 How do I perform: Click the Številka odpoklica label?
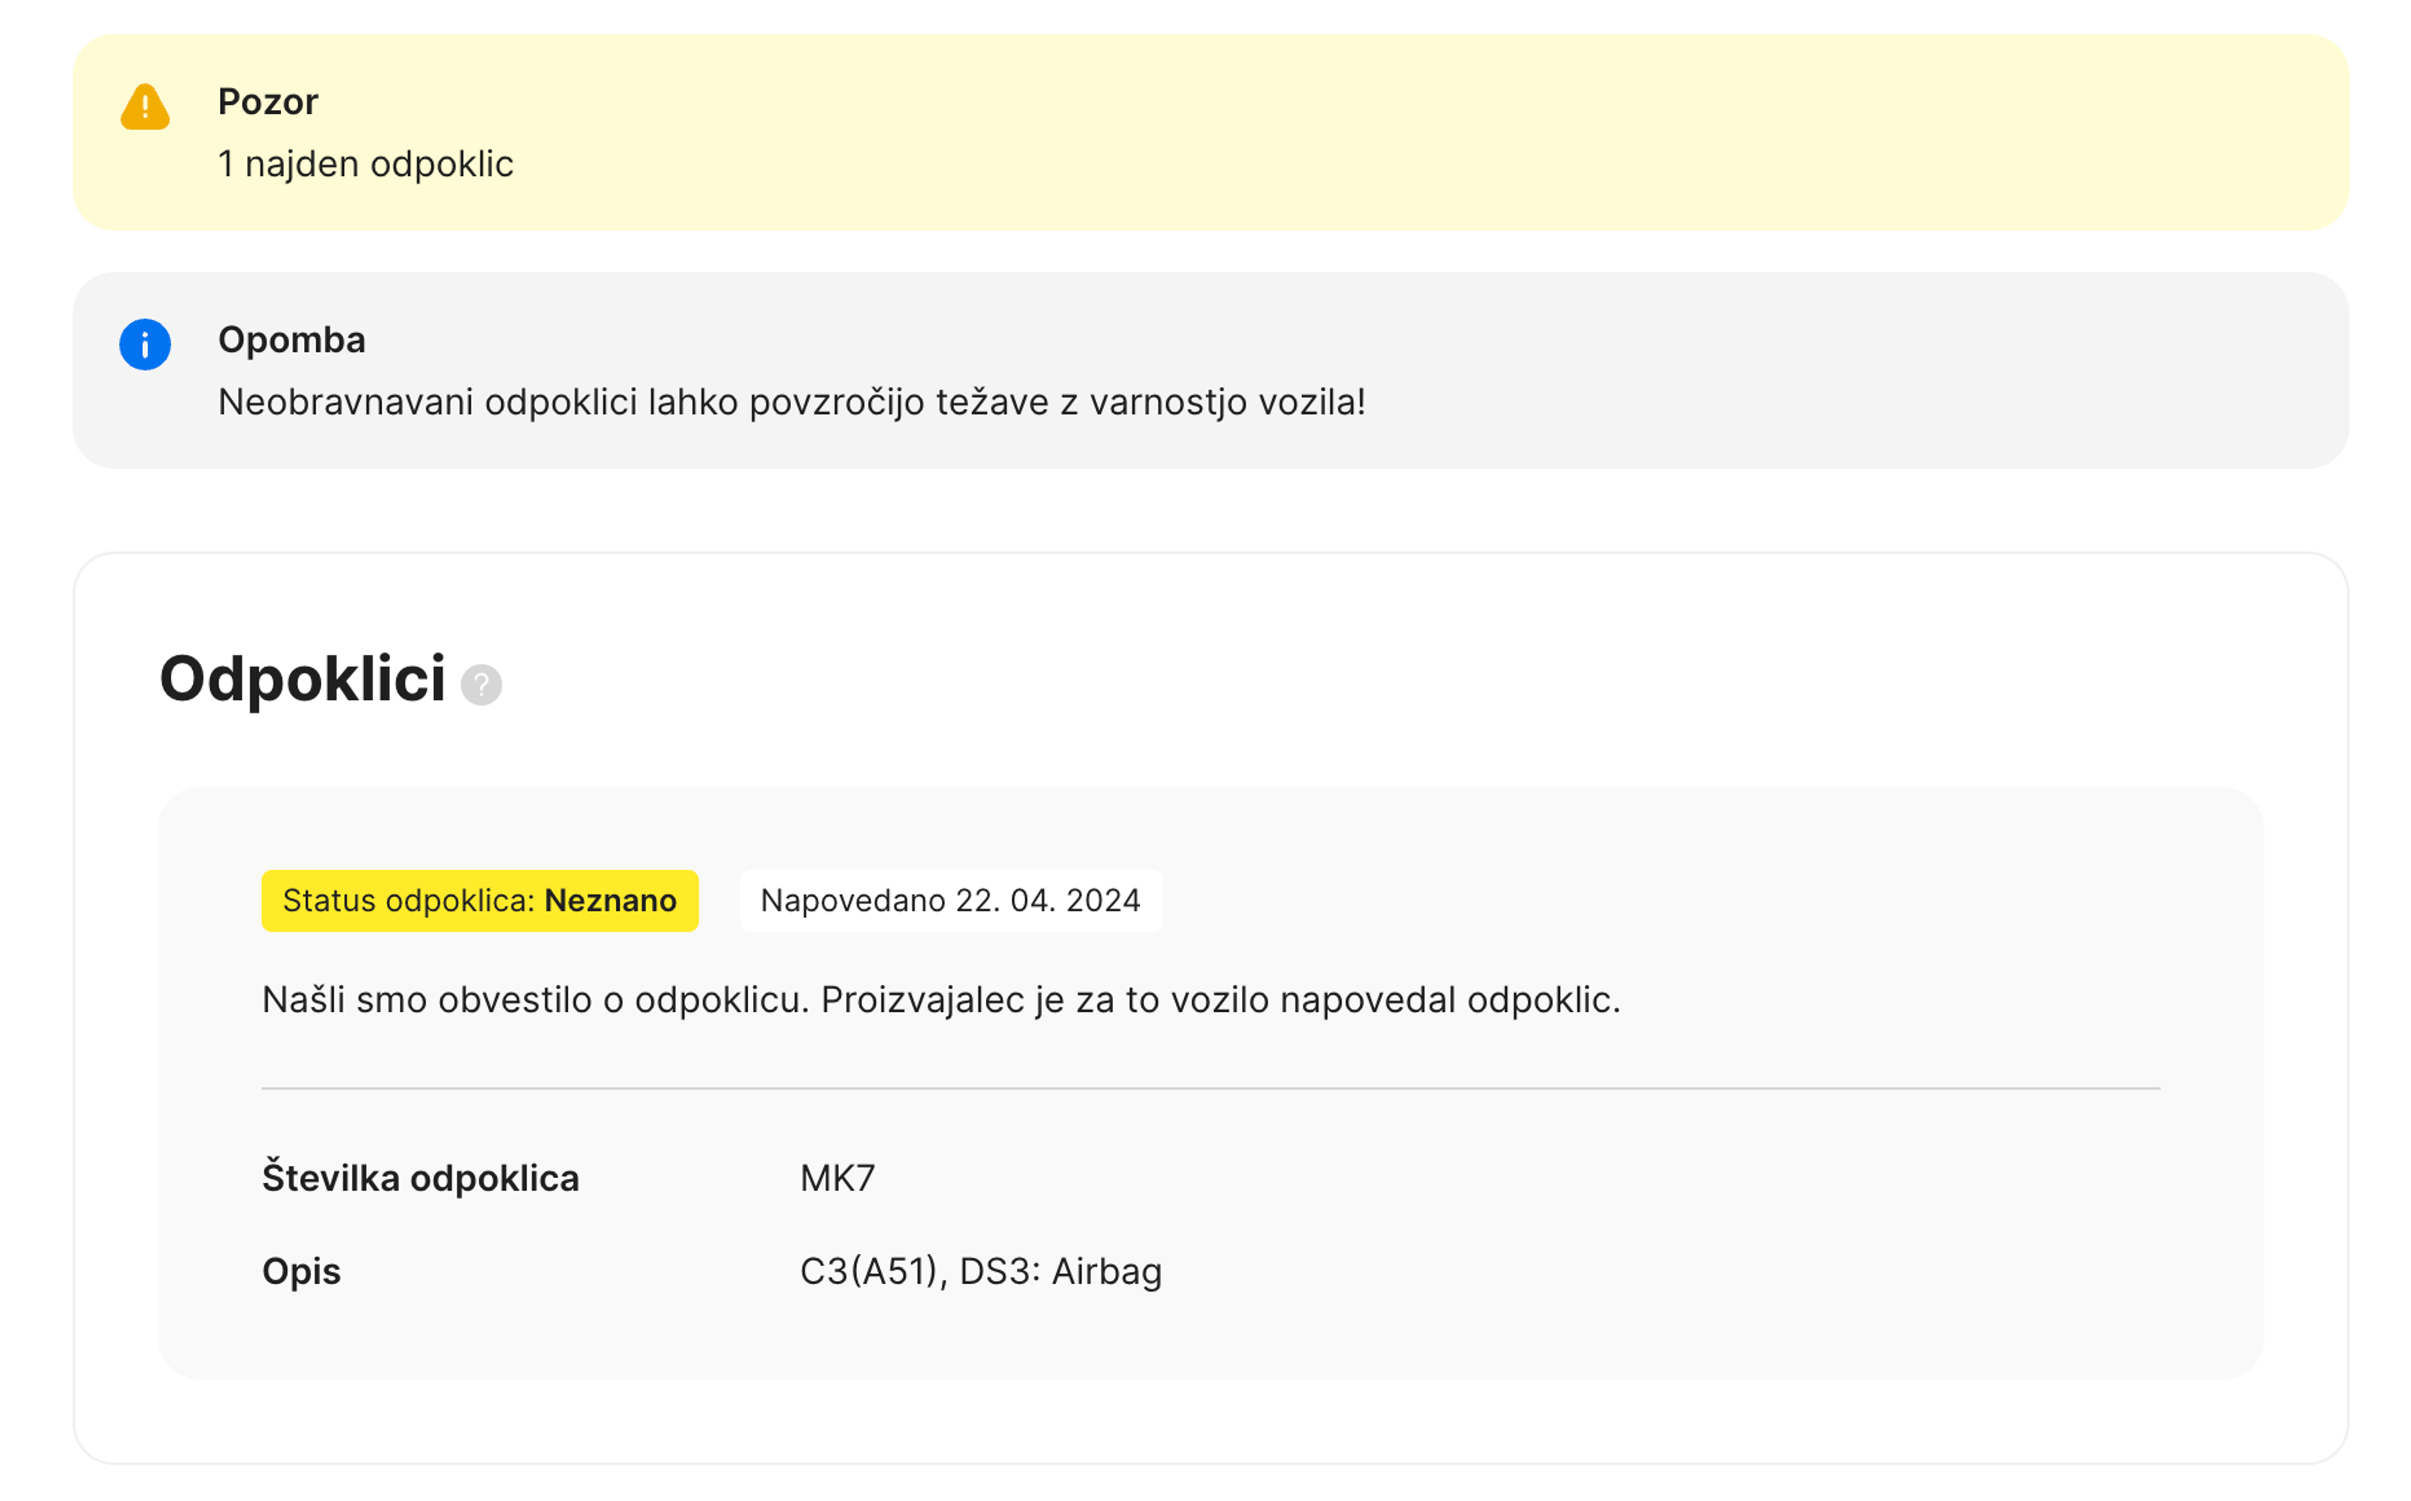click(419, 1178)
